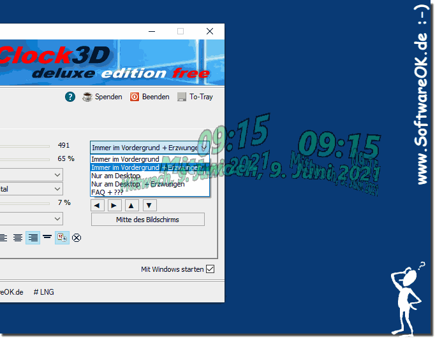Click the circled X icon
Screen dimensions: 435x338
coord(77,238)
